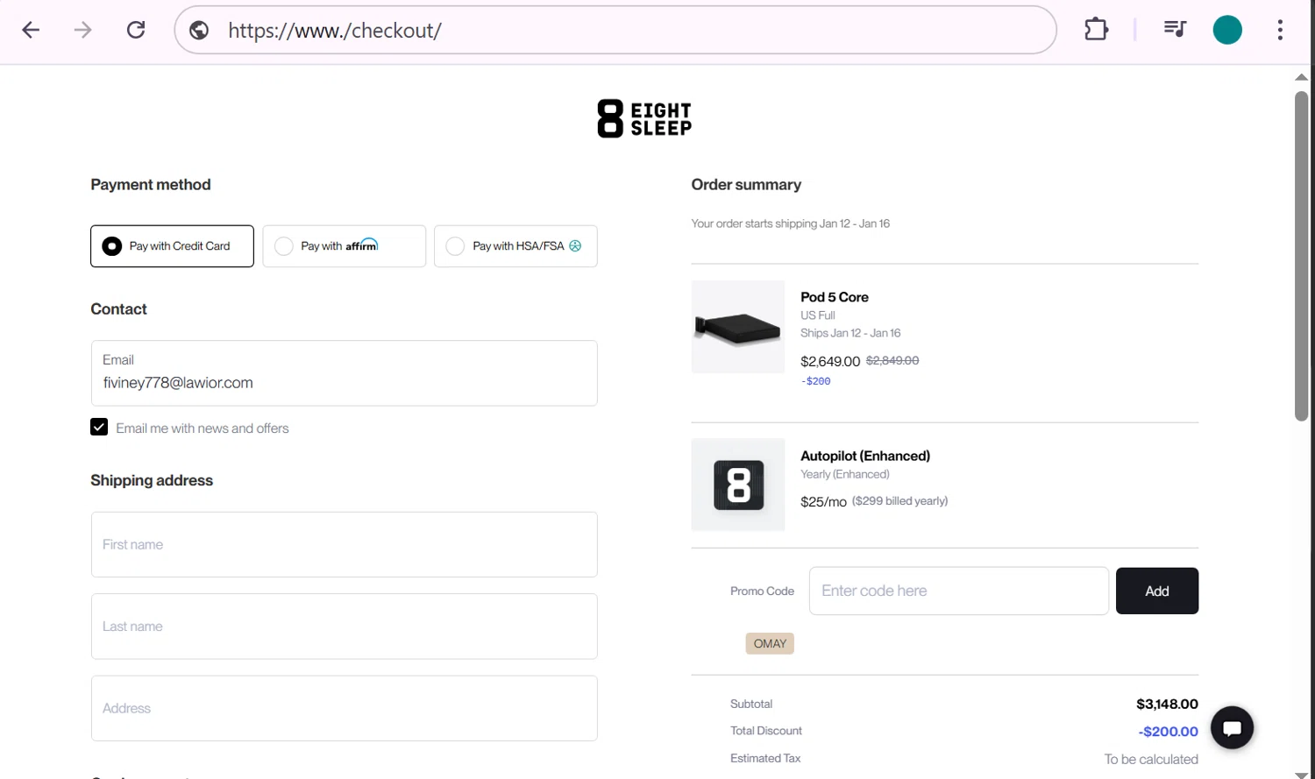Click the ($299 billed yearly) text

tap(899, 501)
